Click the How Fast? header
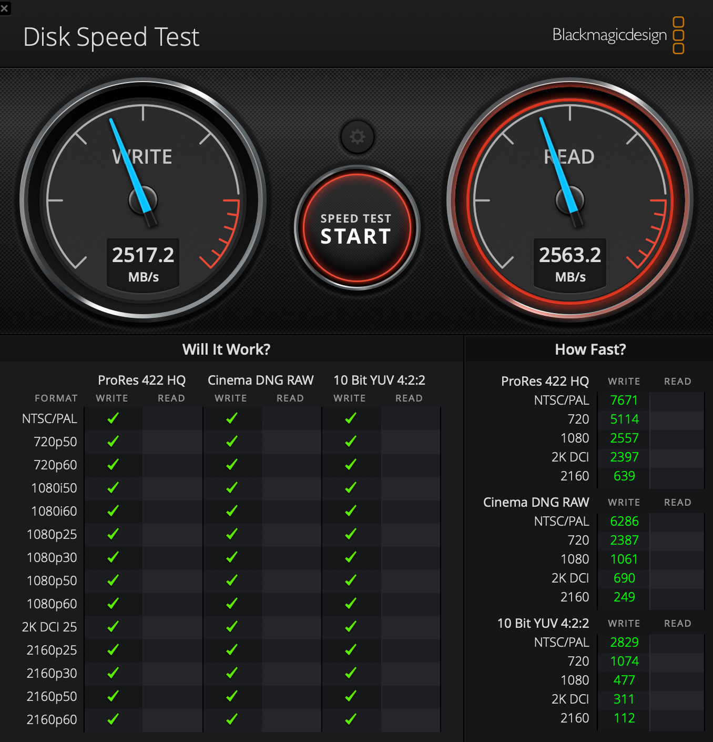This screenshot has height=742, width=713. click(x=590, y=349)
